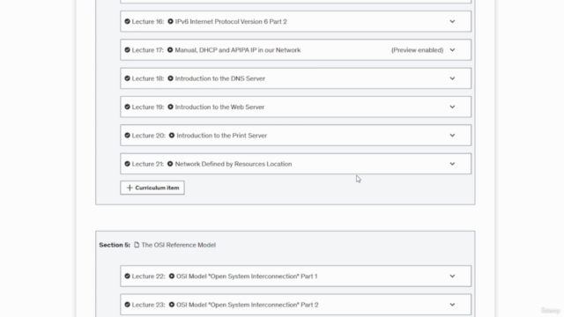Click the checkmark icon beside Lecture 18
The width and height of the screenshot is (564, 317).
[127, 78]
